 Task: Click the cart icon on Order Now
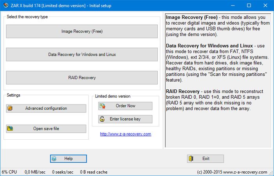click(103, 106)
